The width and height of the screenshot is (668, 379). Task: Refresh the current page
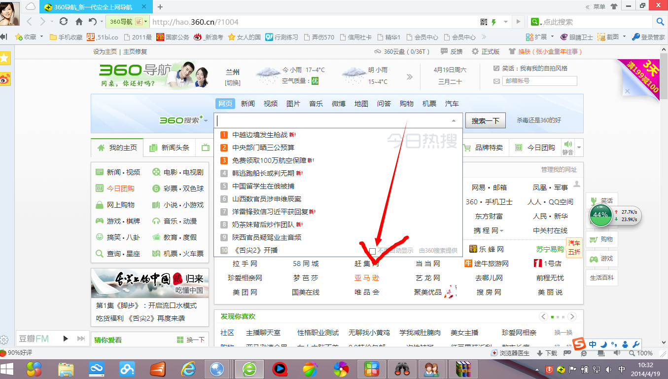pyautogui.click(x=63, y=22)
